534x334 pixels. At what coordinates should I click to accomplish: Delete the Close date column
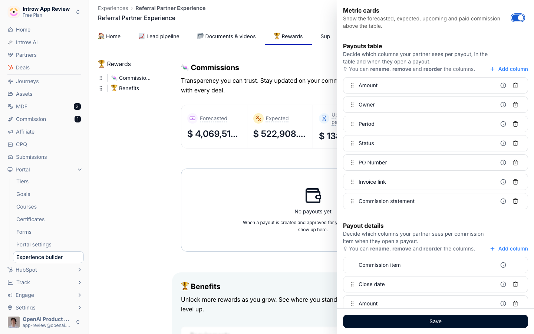515,284
